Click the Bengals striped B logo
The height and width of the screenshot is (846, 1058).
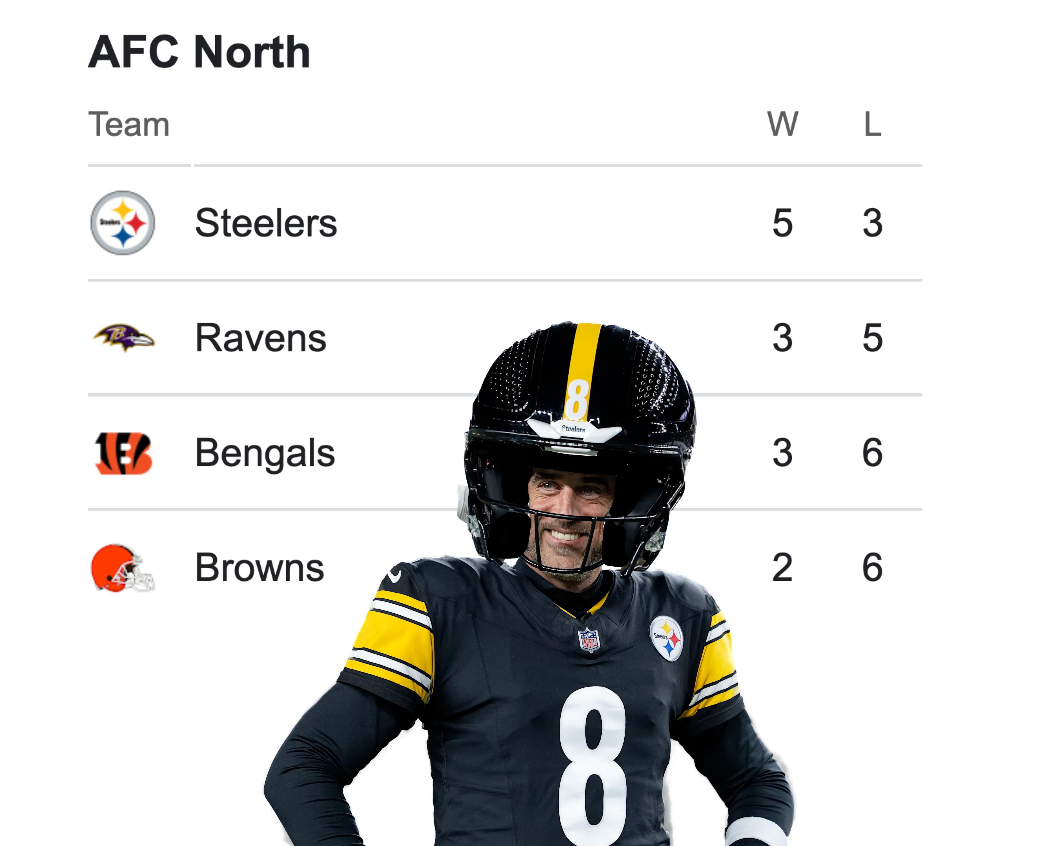[x=123, y=453]
